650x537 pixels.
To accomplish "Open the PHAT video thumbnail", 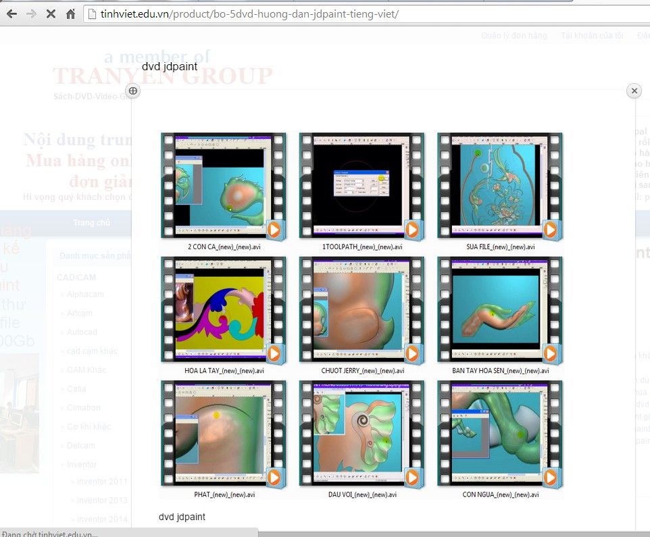I will point(224,434).
